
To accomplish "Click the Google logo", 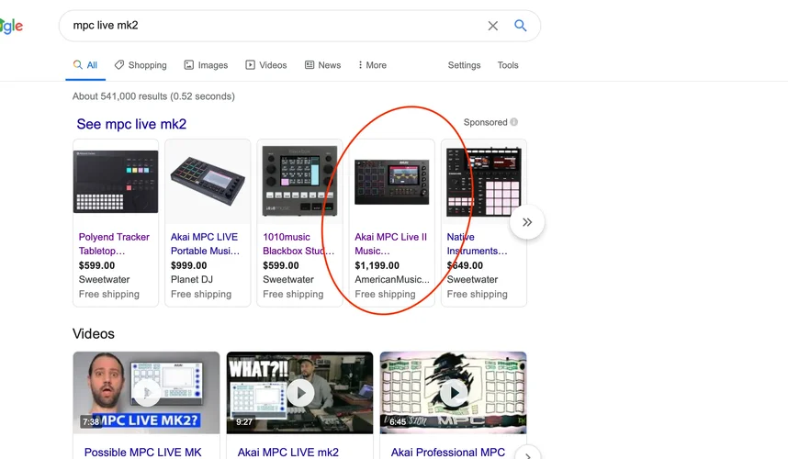I will click(x=11, y=27).
